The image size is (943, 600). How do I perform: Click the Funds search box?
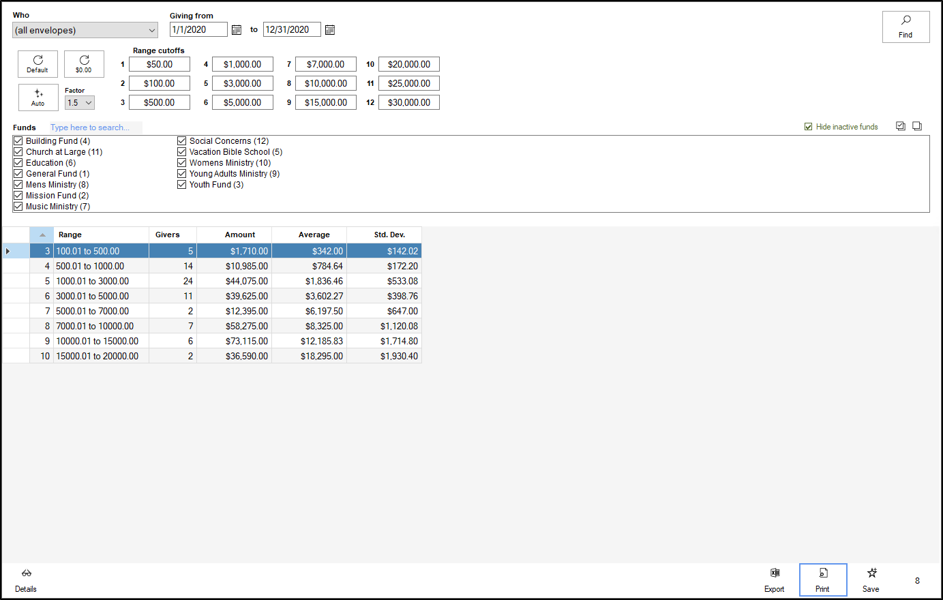[x=95, y=127]
